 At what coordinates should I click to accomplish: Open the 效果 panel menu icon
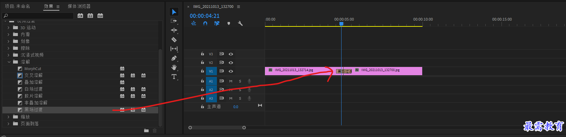58,7
